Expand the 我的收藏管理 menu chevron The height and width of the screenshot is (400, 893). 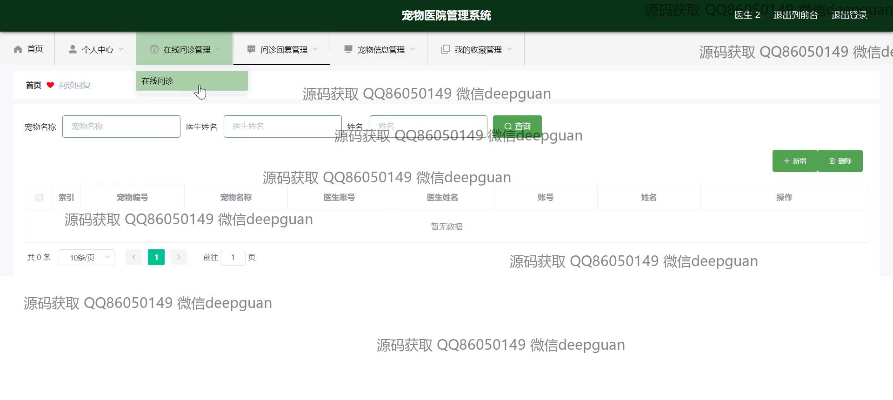[509, 49]
